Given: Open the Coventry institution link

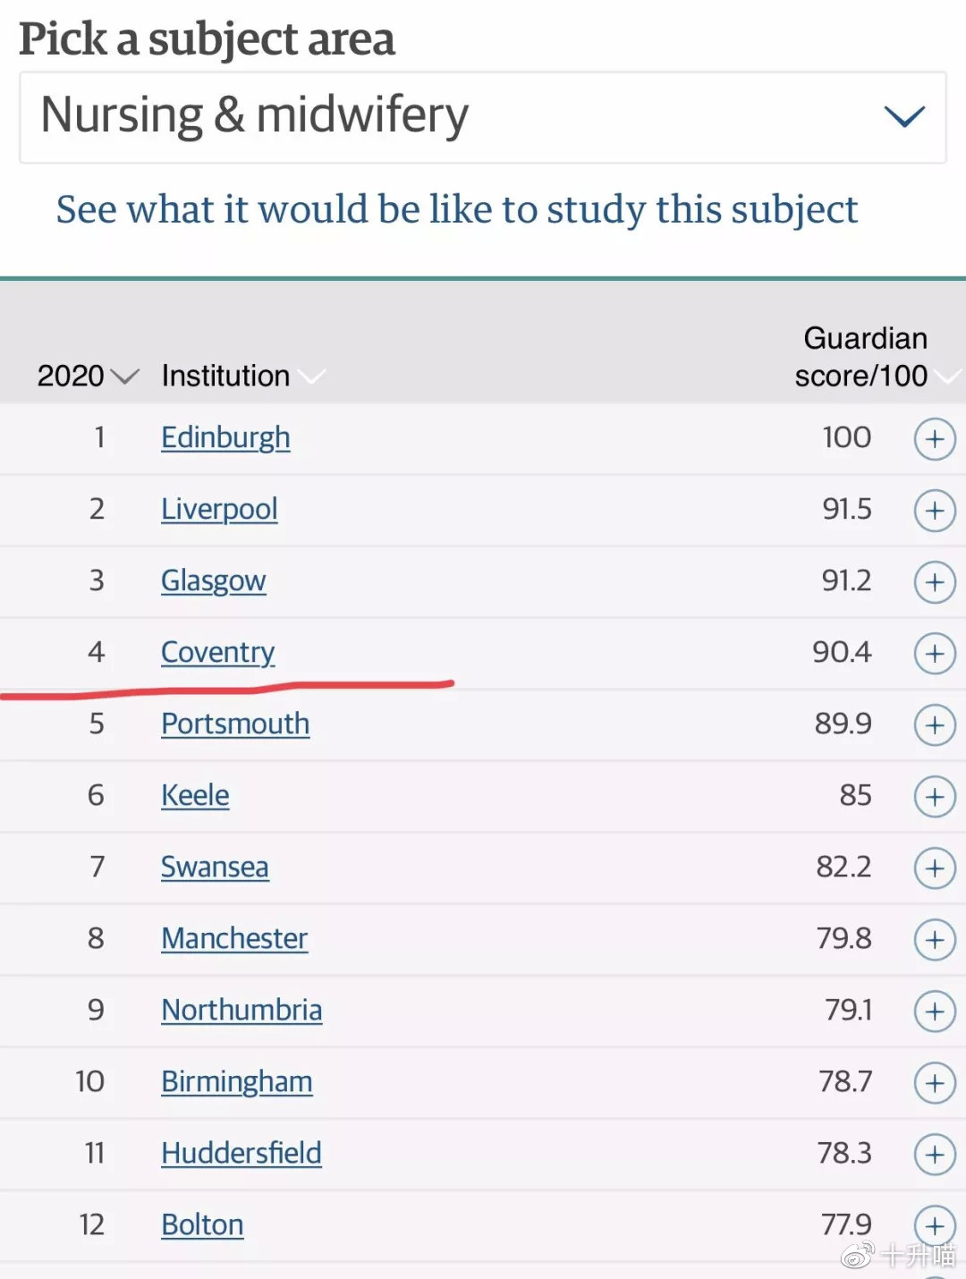Looking at the screenshot, I should [x=217, y=652].
